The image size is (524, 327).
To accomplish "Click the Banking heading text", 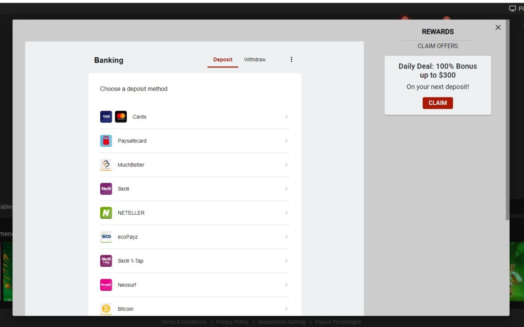I will (108, 60).
